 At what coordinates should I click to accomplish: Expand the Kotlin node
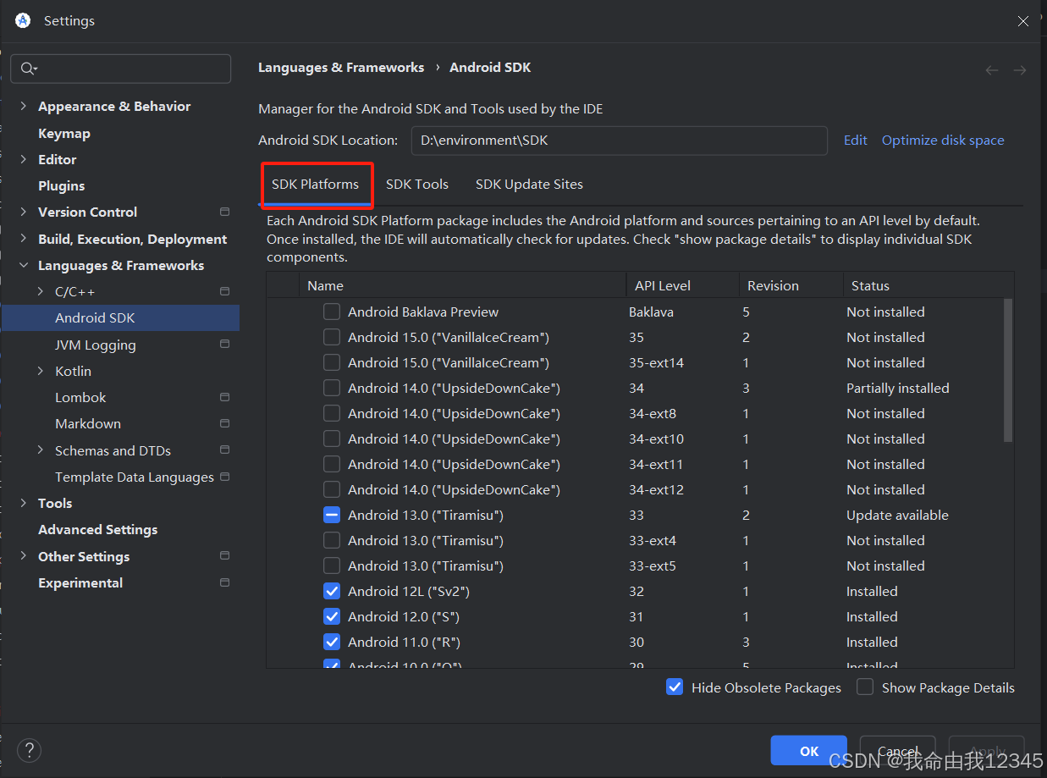[41, 371]
